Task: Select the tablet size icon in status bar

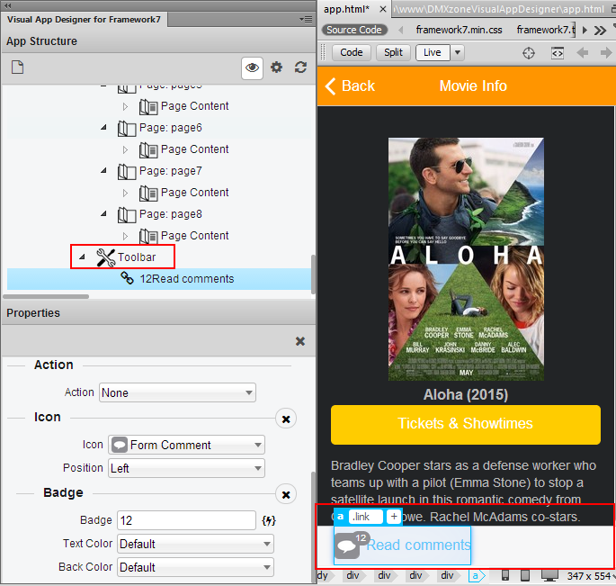Action: [525, 575]
